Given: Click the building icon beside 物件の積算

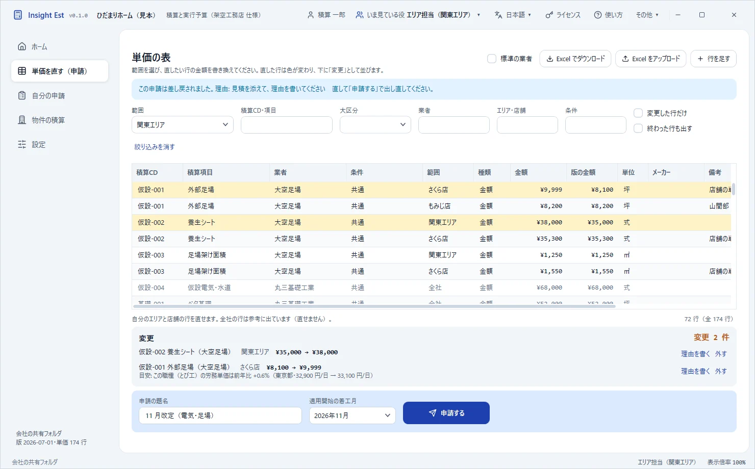Looking at the screenshot, I should click(x=22, y=120).
